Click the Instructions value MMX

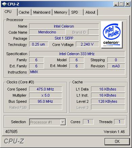77,72
